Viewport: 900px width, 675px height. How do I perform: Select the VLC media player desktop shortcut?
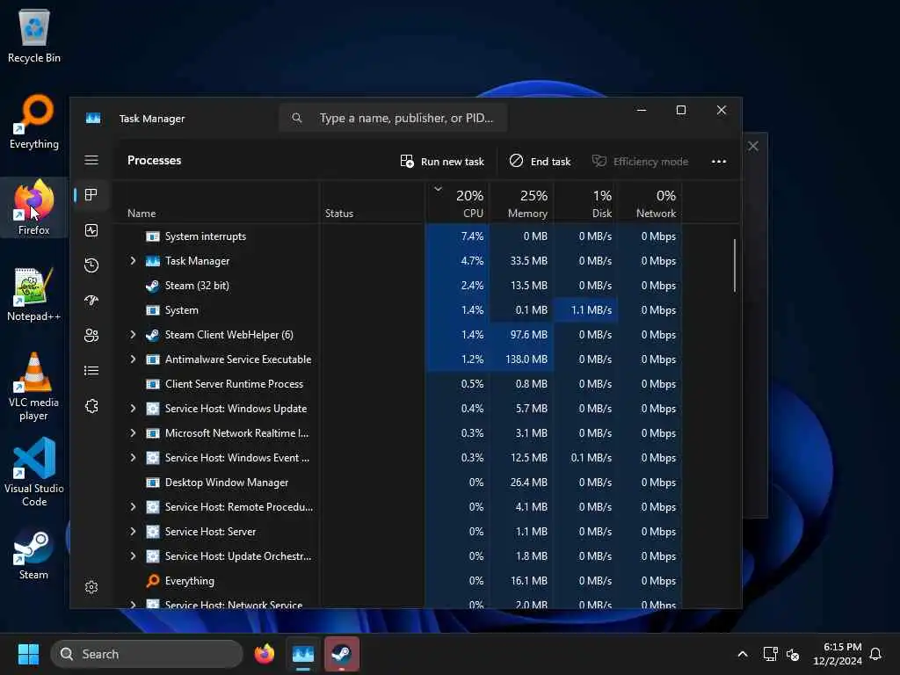(34, 387)
